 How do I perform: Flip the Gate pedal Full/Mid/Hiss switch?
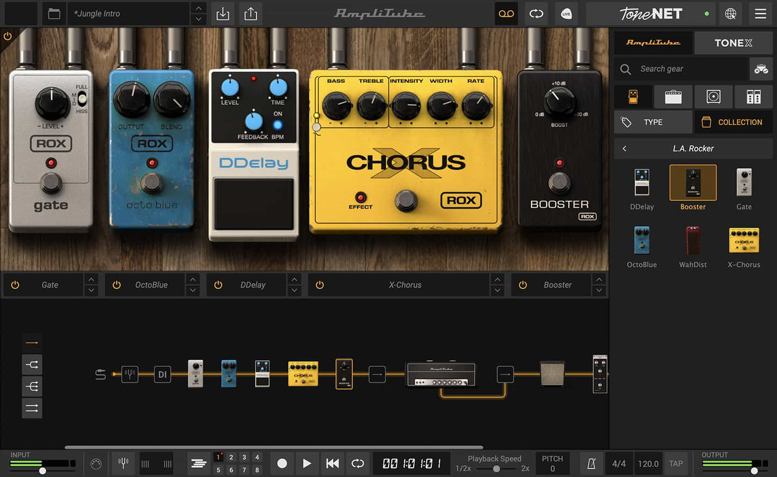click(x=82, y=99)
